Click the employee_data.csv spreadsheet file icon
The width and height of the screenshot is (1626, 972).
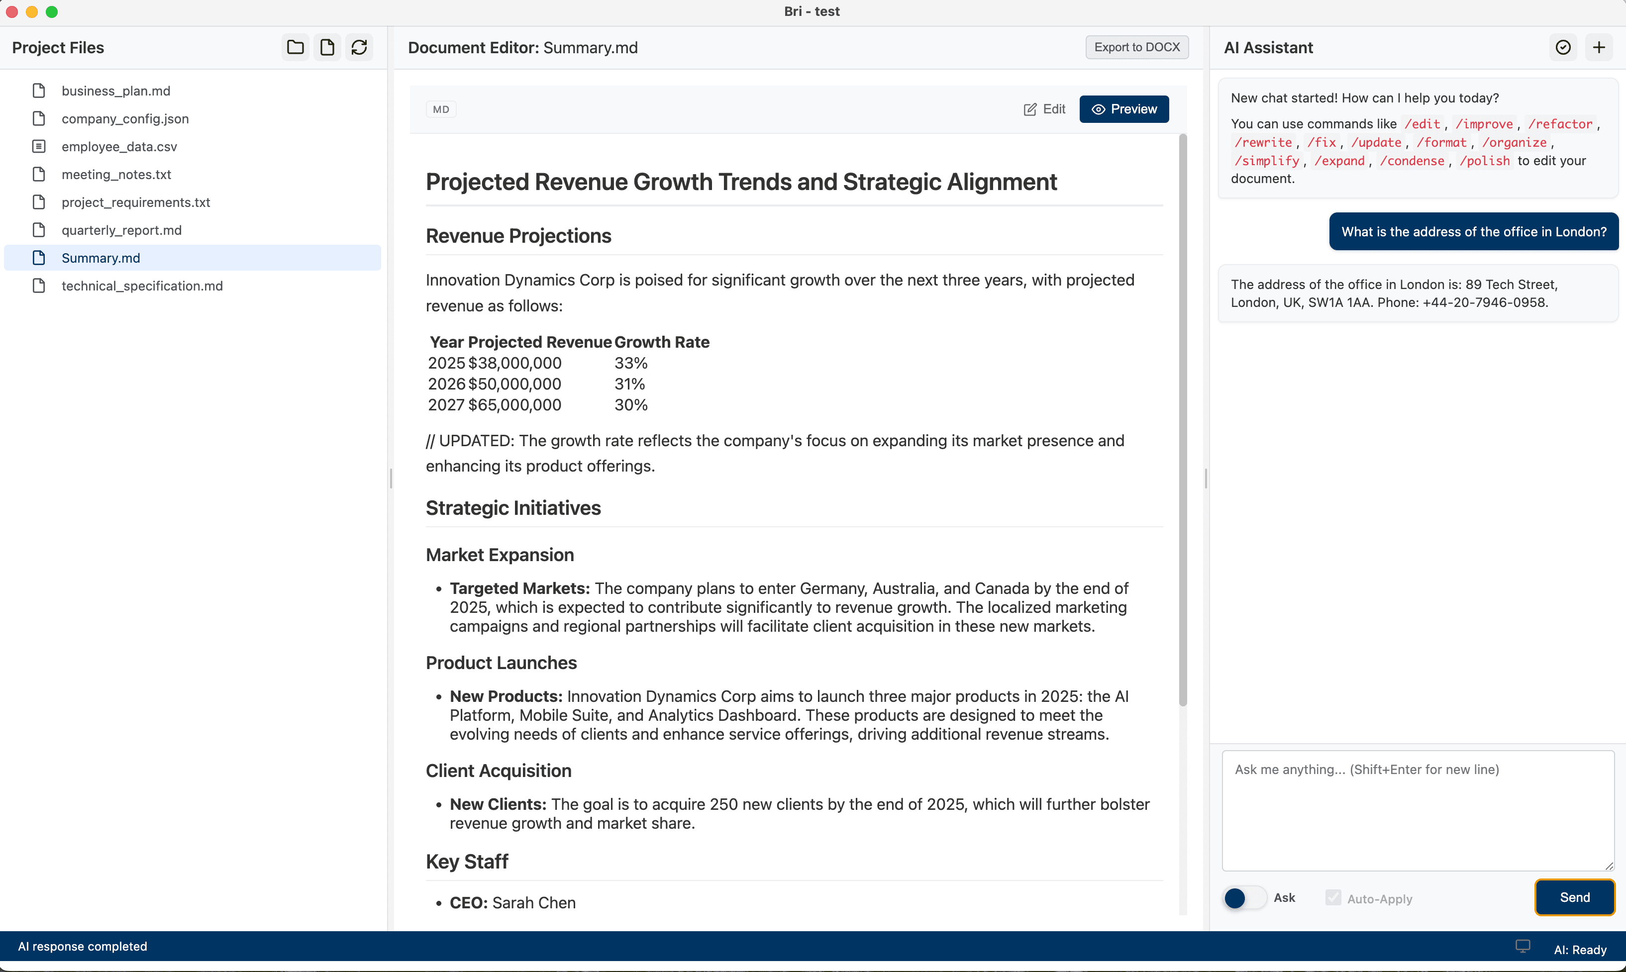coord(39,146)
